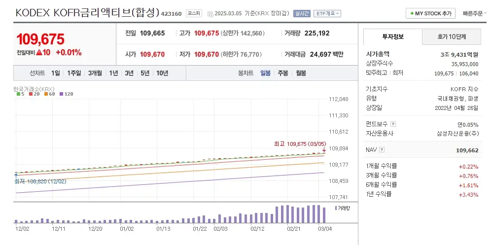Switch to the 주봉 candle chart
Screen dimensions: 491x245
(283, 73)
